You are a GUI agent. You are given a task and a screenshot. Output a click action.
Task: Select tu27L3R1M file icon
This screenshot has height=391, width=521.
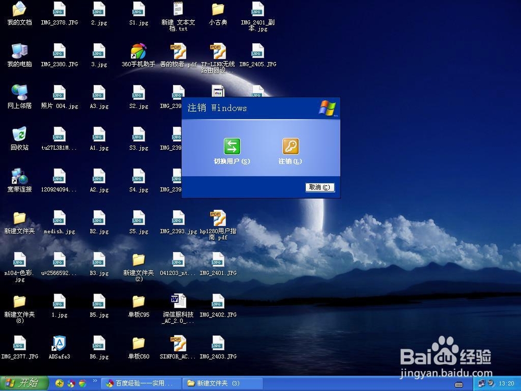(59, 135)
